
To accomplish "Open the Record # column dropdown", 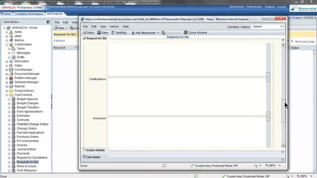I will [x=76, y=48].
